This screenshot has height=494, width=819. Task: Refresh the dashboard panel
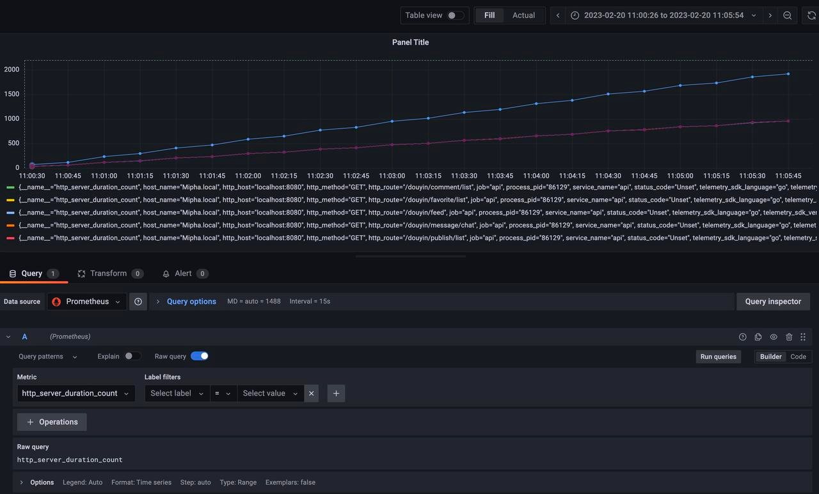point(811,15)
